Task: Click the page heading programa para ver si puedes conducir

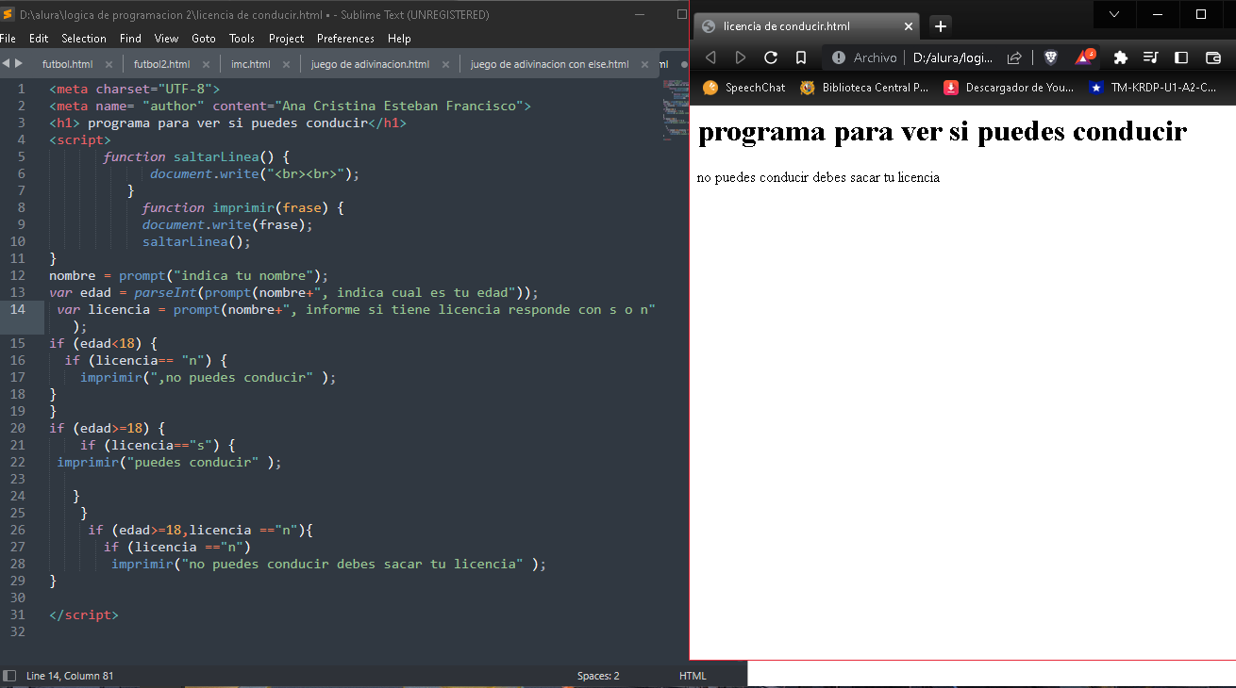Action: 942,131
